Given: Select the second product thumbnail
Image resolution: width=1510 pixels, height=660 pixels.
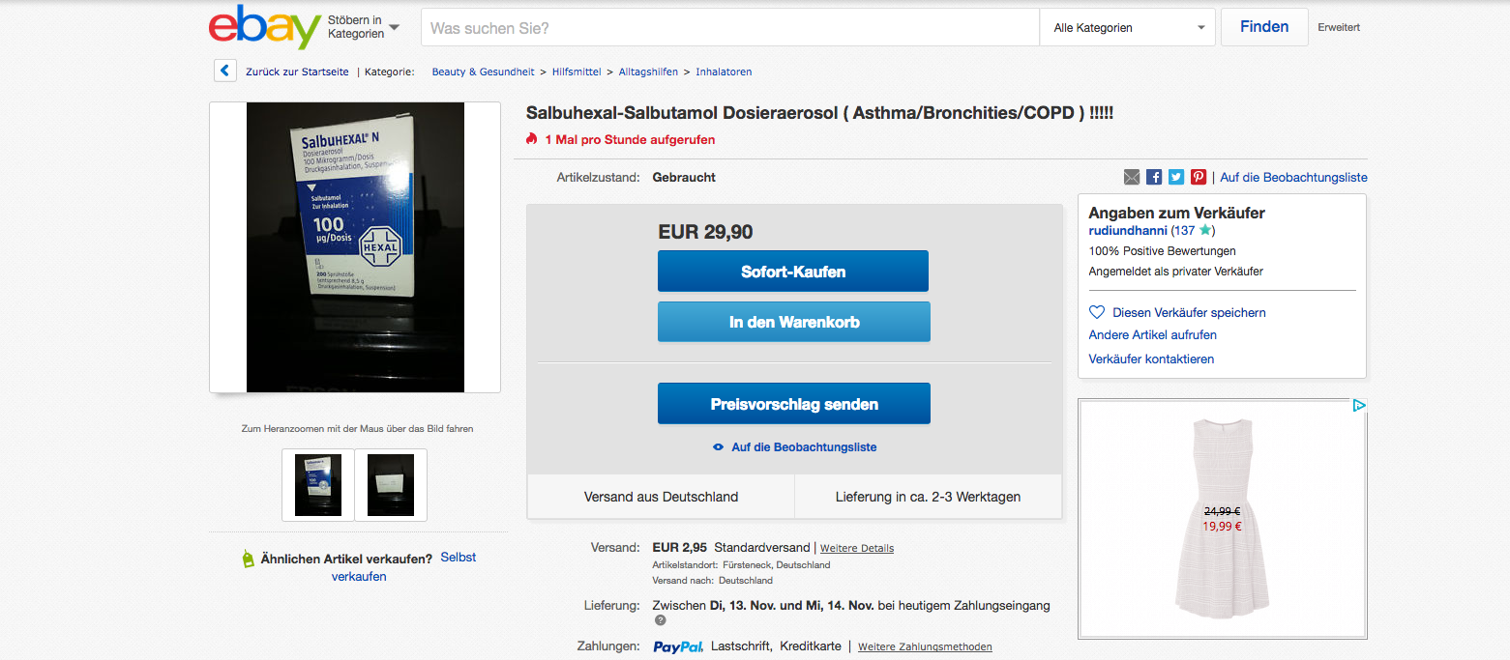Looking at the screenshot, I should point(391,485).
